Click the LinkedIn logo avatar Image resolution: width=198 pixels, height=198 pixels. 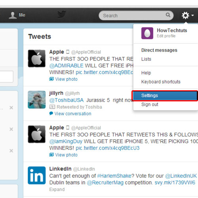pos(37,175)
